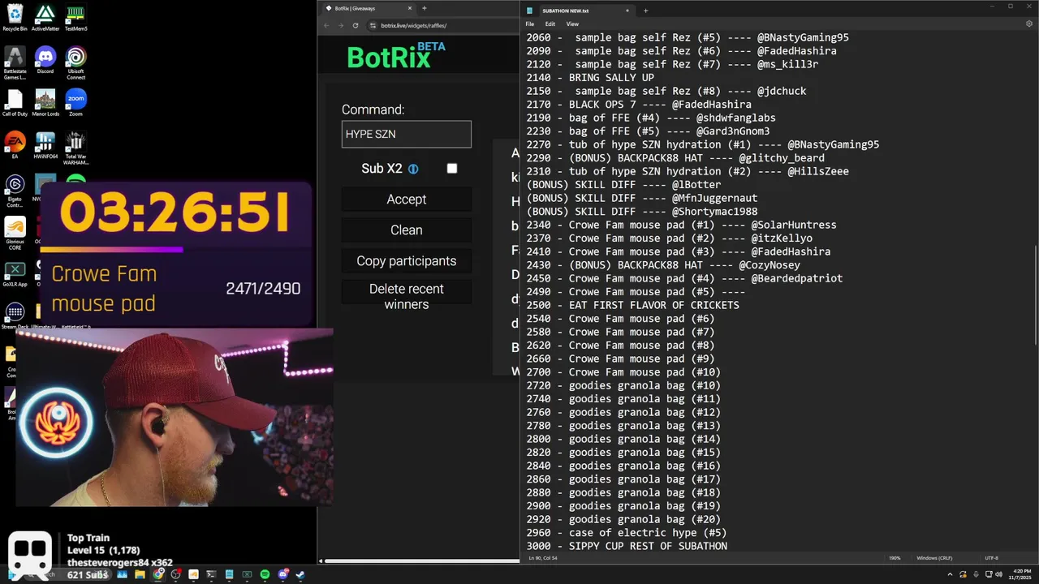This screenshot has width=1039, height=584.
Task: Open a new tab in Notepad
Action: (645, 11)
